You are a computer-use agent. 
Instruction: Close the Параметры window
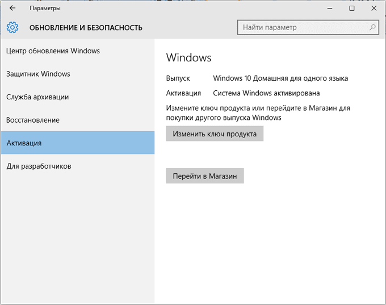374,9
